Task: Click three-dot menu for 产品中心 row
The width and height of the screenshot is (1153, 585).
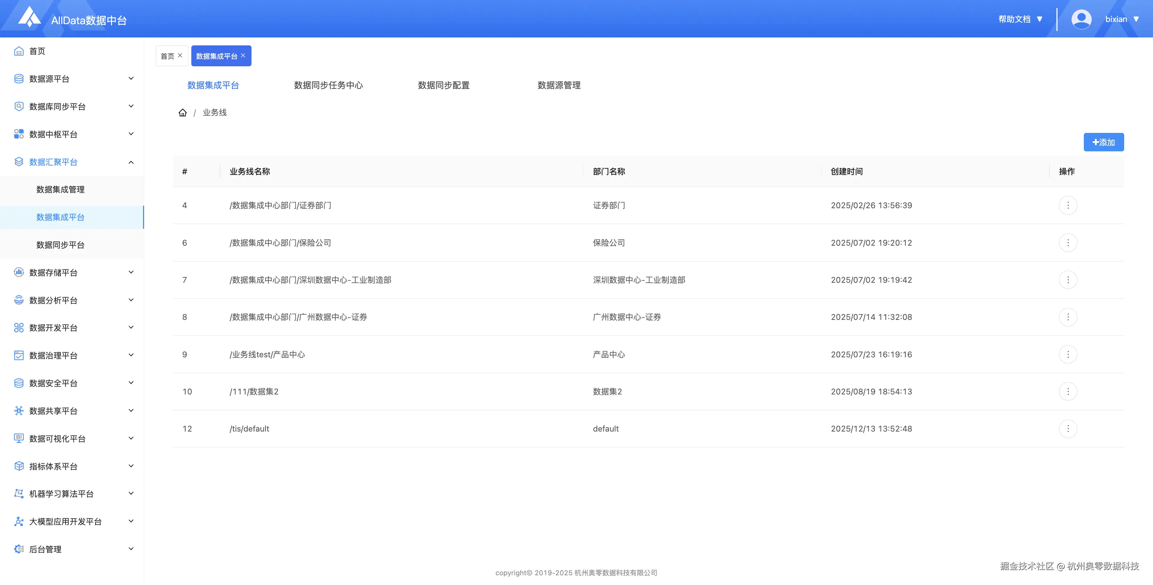Action: 1068,354
